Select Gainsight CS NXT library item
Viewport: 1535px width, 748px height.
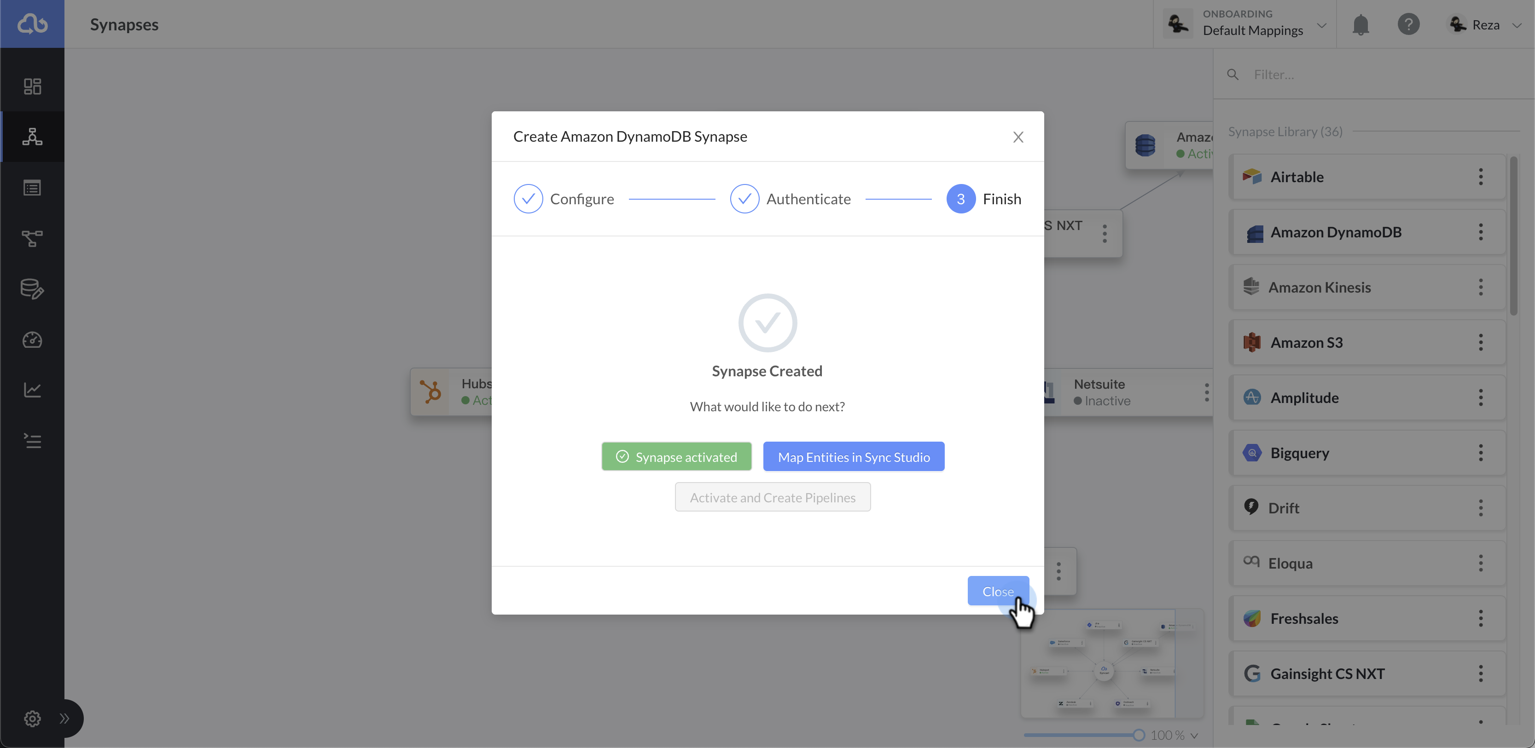pyautogui.click(x=1367, y=673)
